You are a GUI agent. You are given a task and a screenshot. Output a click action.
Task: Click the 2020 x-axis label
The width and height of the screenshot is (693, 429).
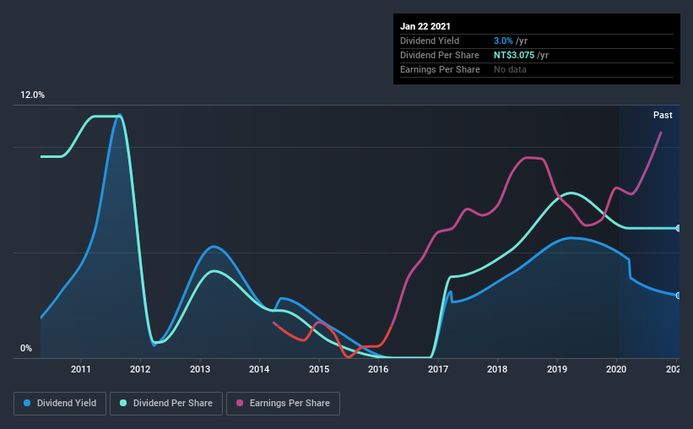pos(616,369)
